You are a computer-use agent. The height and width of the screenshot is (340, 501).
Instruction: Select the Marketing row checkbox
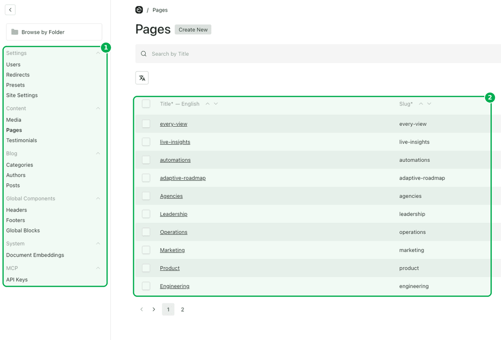(146, 250)
